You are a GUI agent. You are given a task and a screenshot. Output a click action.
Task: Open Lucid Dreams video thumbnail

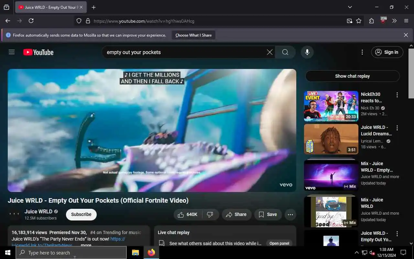tap(331, 139)
